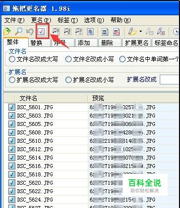Click the greyed pencil-with-document icon
Viewport: 180px width, 208px height.
point(149,32)
